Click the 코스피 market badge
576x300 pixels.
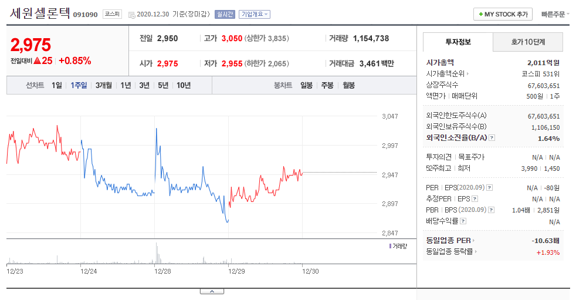coord(112,14)
